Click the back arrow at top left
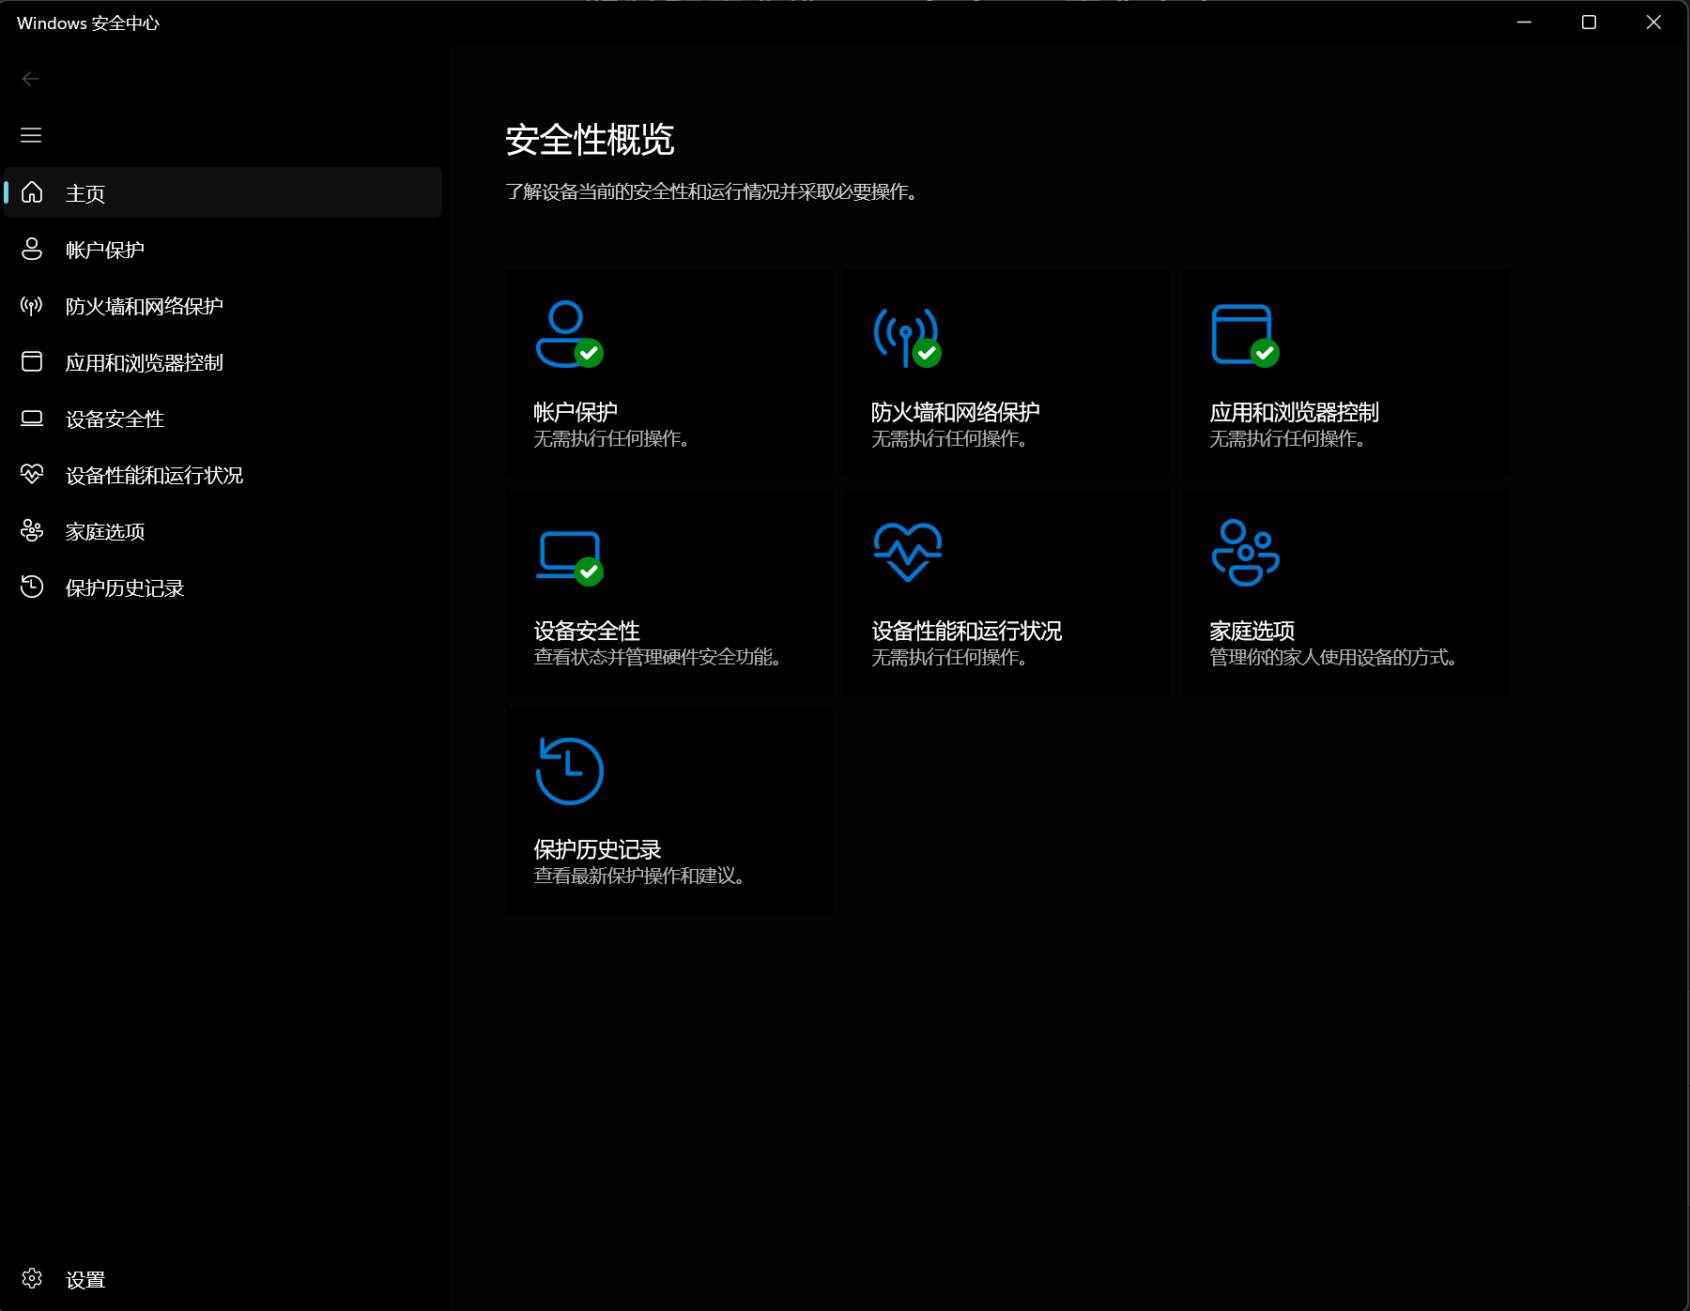Viewport: 1690px width, 1311px height. pos(31,79)
